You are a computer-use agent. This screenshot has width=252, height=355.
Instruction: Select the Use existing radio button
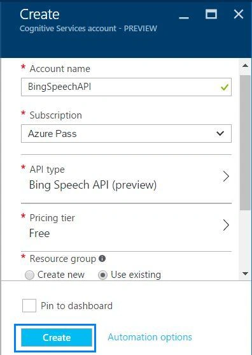(102, 275)
